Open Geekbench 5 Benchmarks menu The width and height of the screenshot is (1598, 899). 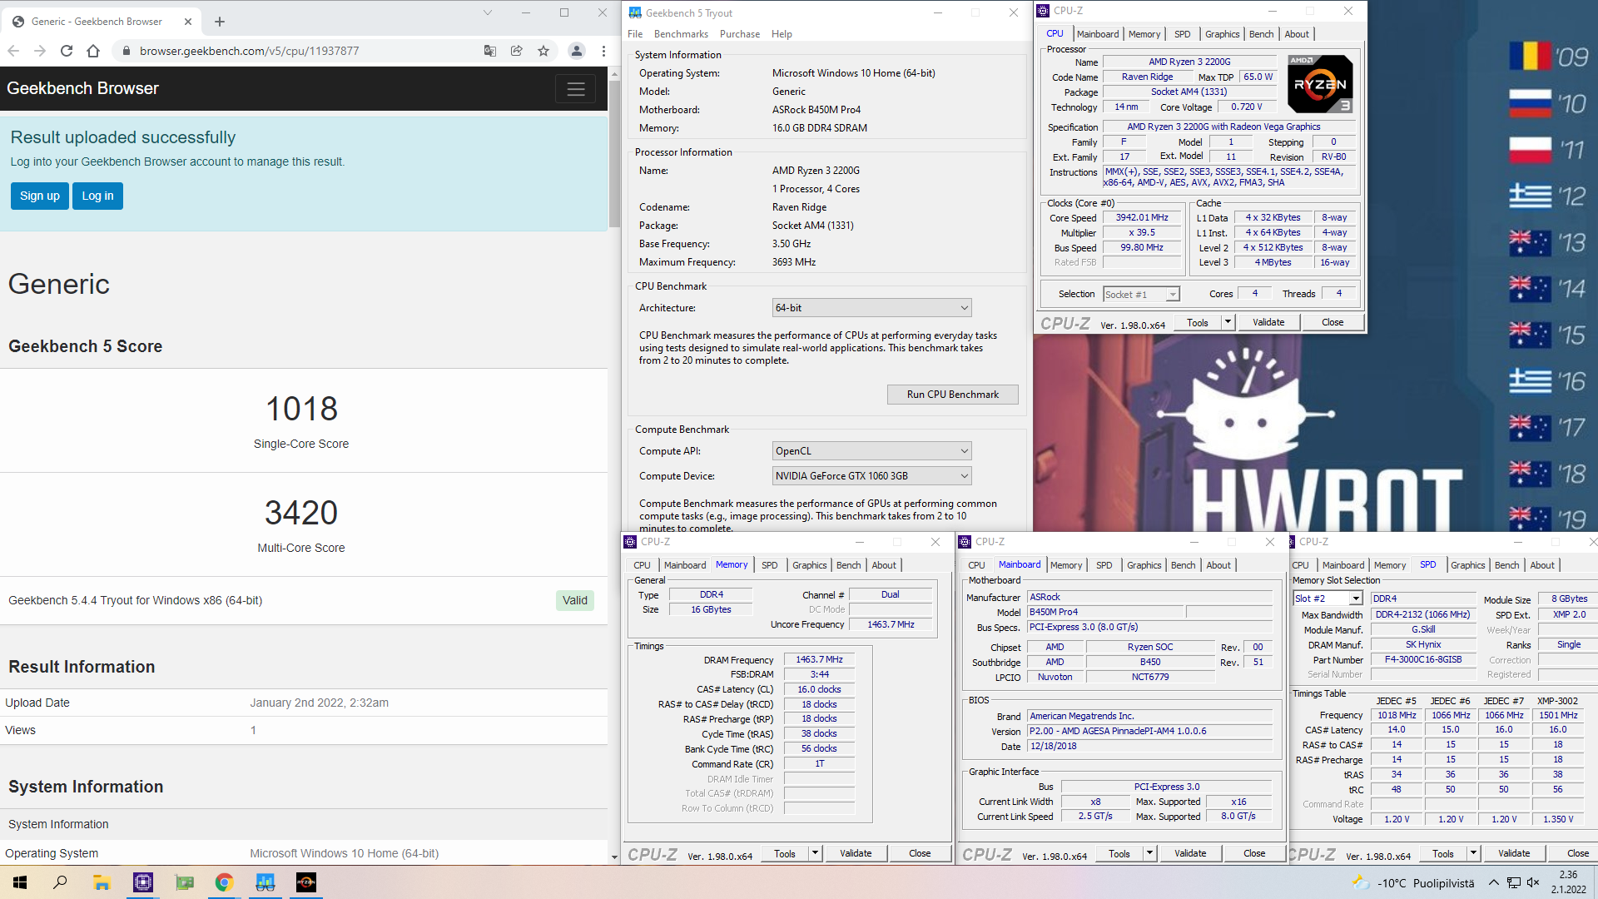[x=681, y=34]
